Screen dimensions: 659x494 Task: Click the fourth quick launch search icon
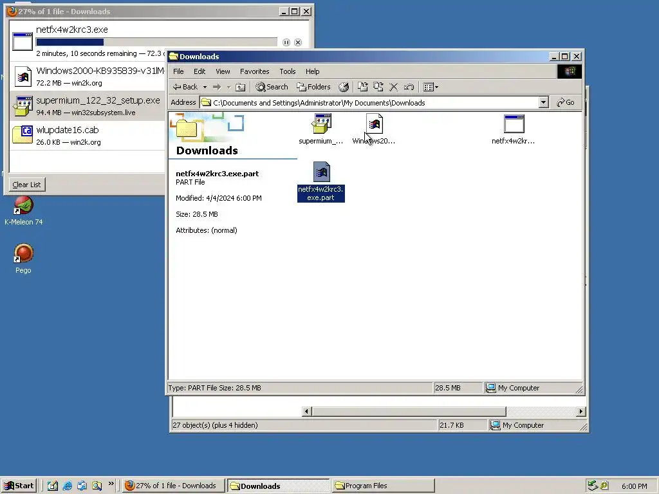pyautogui.click(x=97, y=486)
